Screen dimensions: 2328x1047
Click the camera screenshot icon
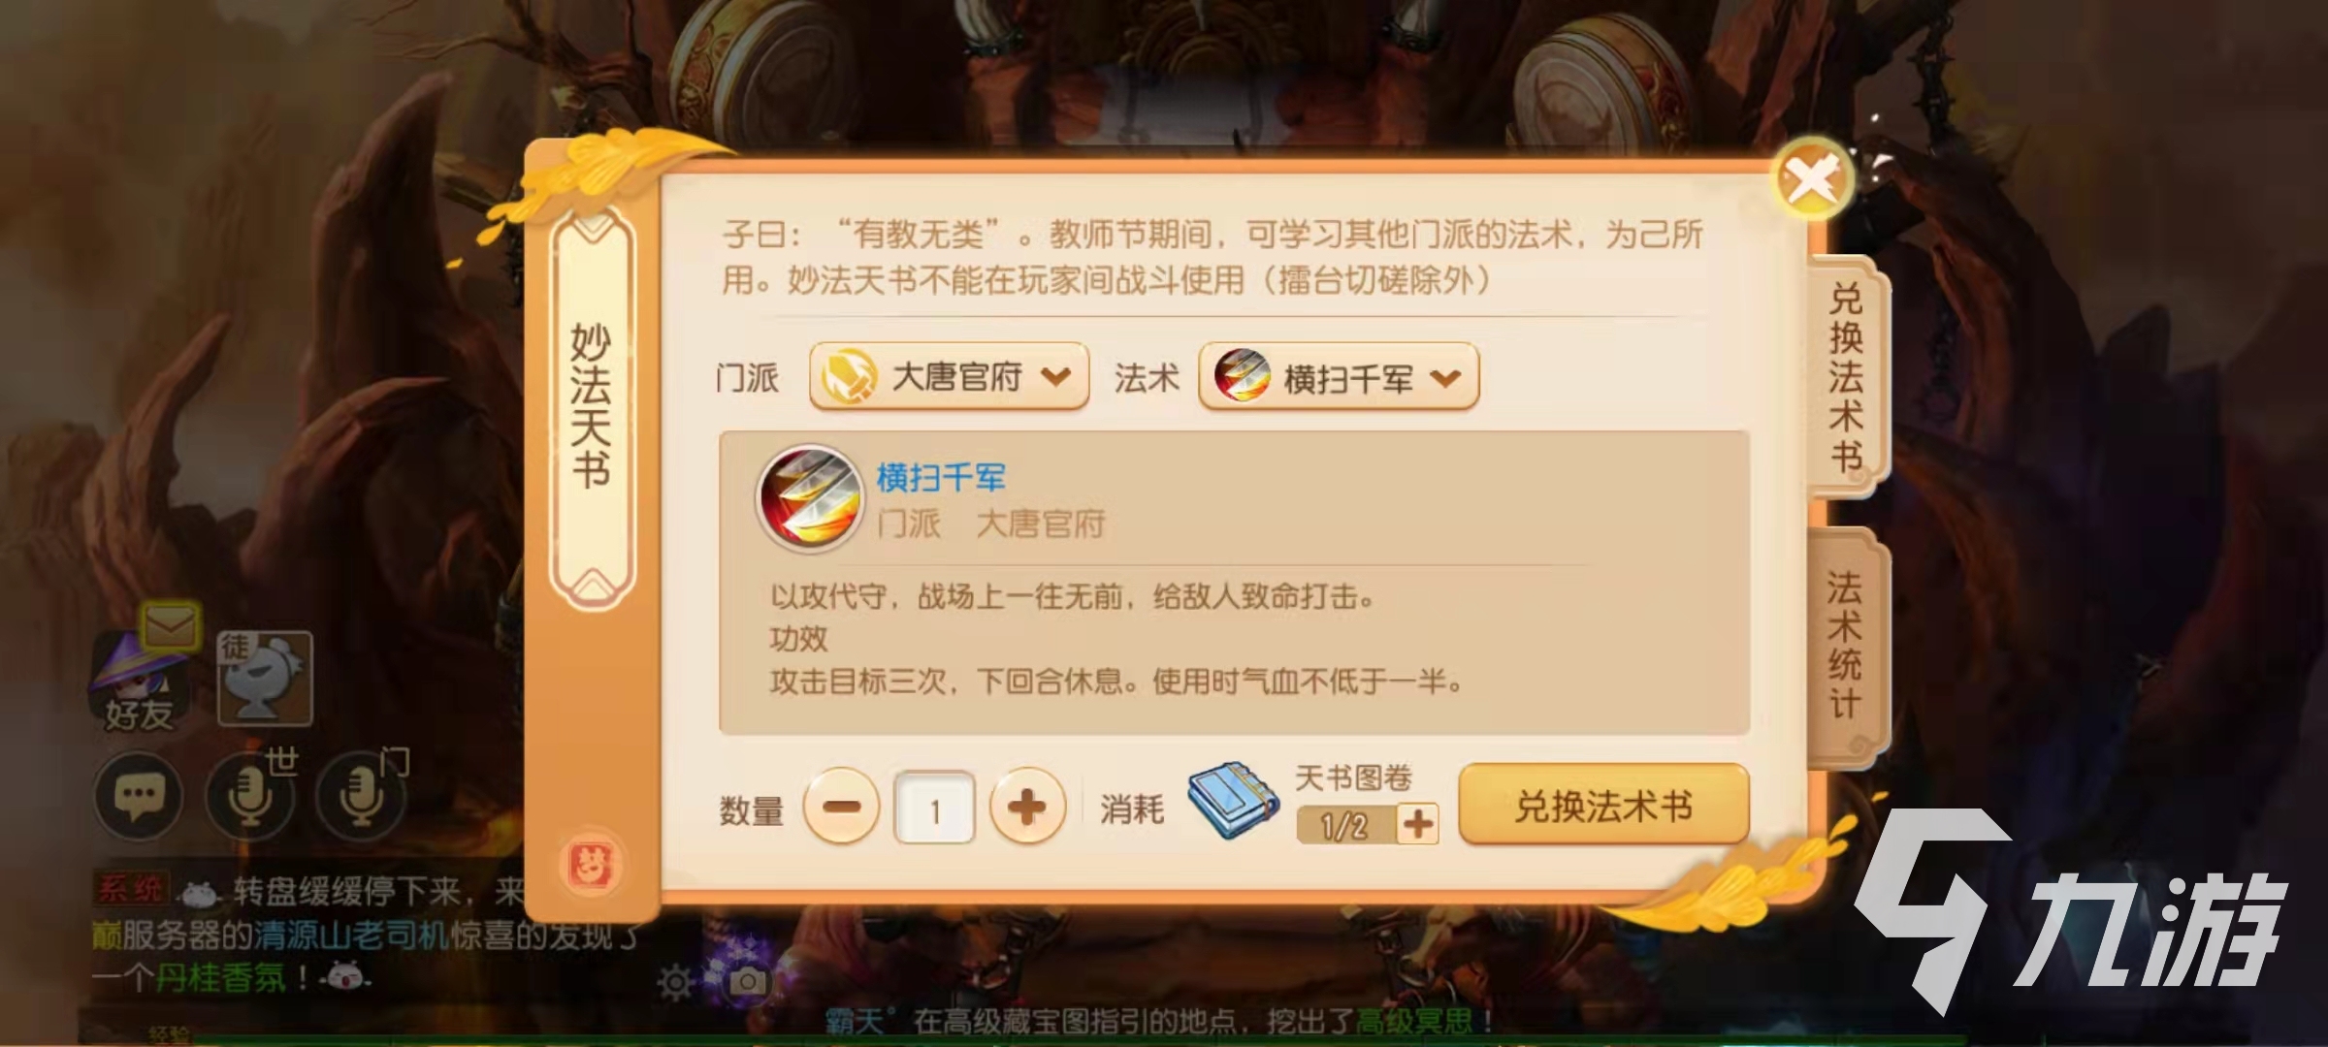[748, 982]
